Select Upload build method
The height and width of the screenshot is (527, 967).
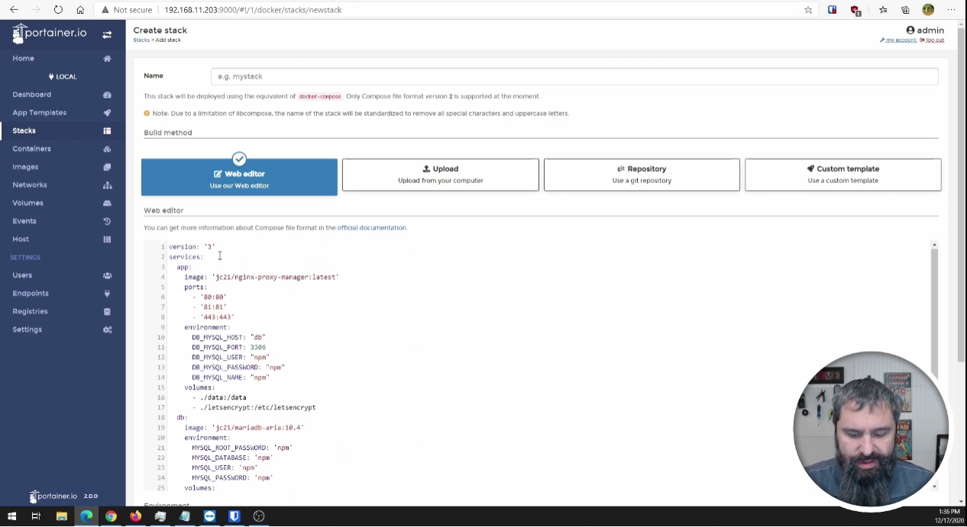tap(441, 175)
